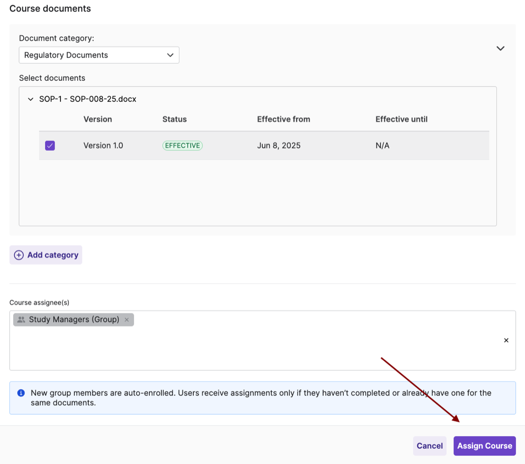The width and height of the screenshot is (525, 464).
Task: Open the Regulatory Documents category dropdown
Action: (99, 55)
